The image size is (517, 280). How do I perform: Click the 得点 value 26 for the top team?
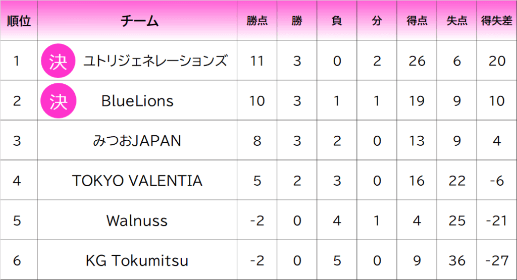click(417, 61)
